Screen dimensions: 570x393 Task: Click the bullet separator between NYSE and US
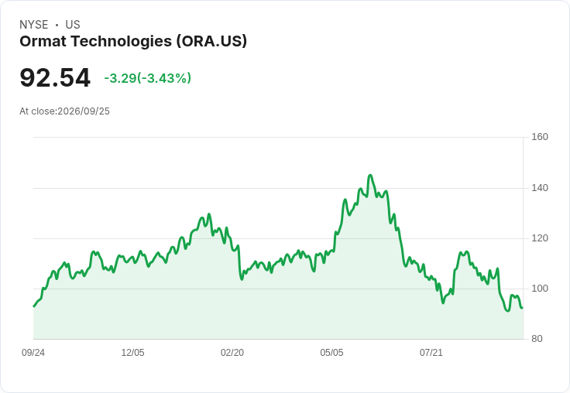pyautogui.click(x=57, y=25)
